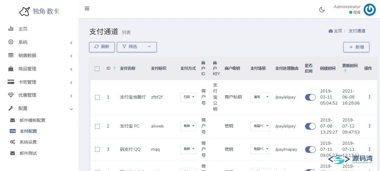Viewport: 380px width, 171px height.
Task: Check the row checkbox for ID 2
Action: coord(97,126)
